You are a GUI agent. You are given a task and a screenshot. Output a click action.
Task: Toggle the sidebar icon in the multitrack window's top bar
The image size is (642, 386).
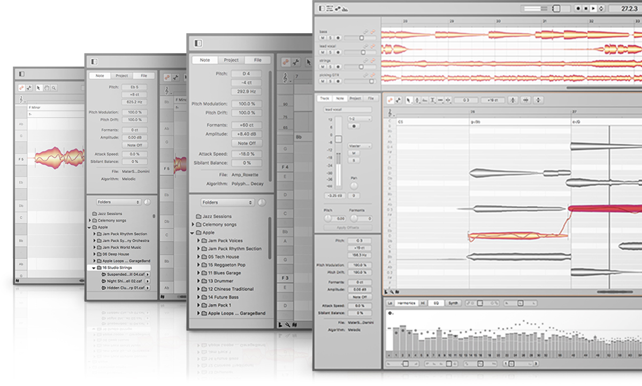(321, 9)
